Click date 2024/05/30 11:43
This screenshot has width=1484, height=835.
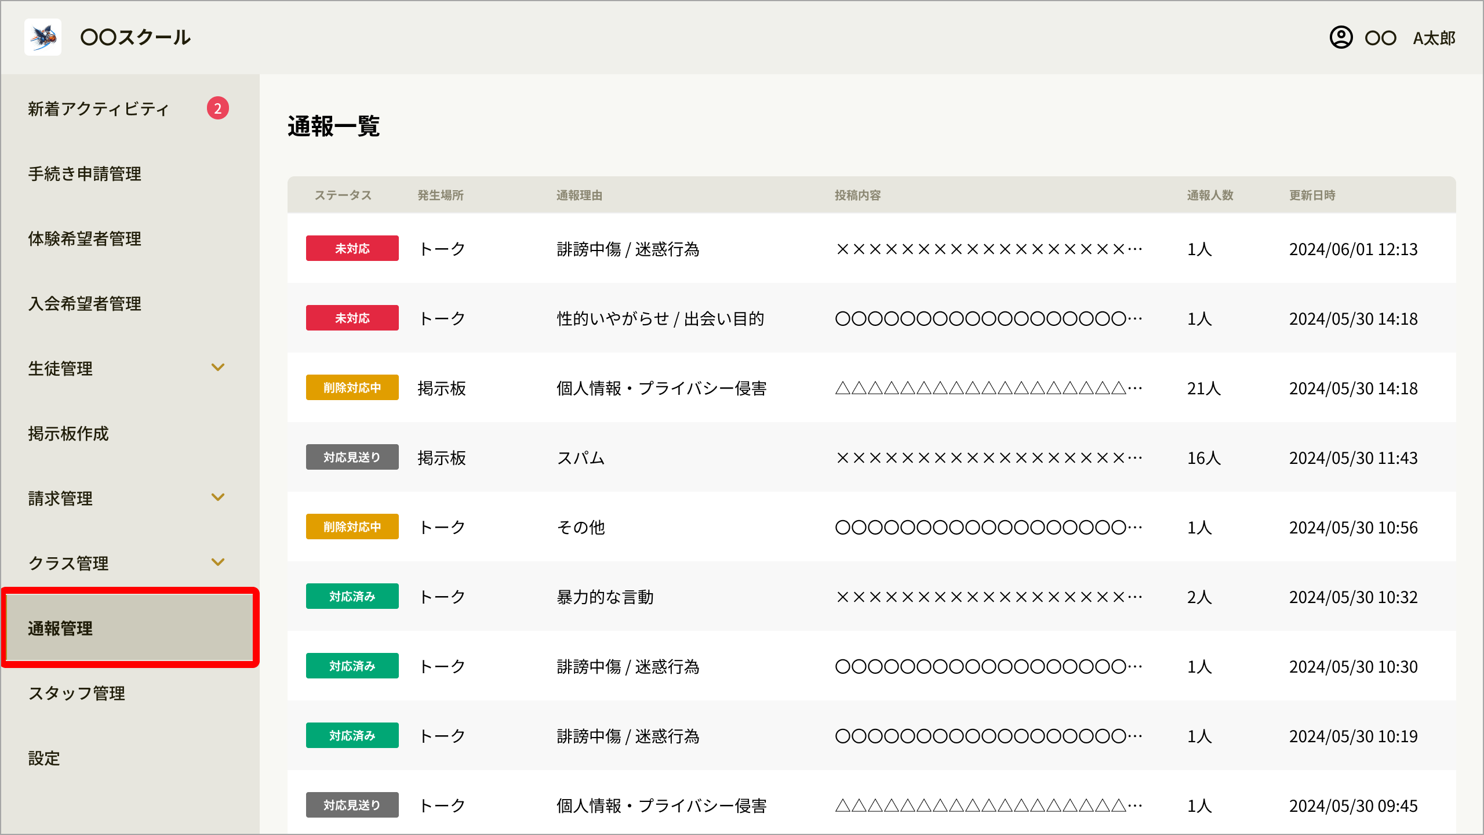pos(1354,458)
